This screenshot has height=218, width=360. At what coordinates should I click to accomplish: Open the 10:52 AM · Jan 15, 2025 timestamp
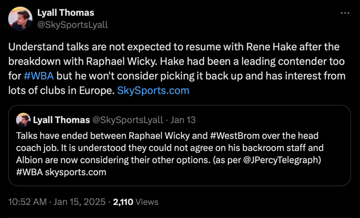click(57, 202)
